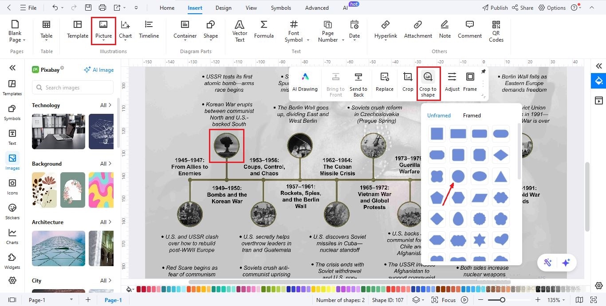
Task: Collapse the left sidebar with double chevron
Action: point(12,68)
